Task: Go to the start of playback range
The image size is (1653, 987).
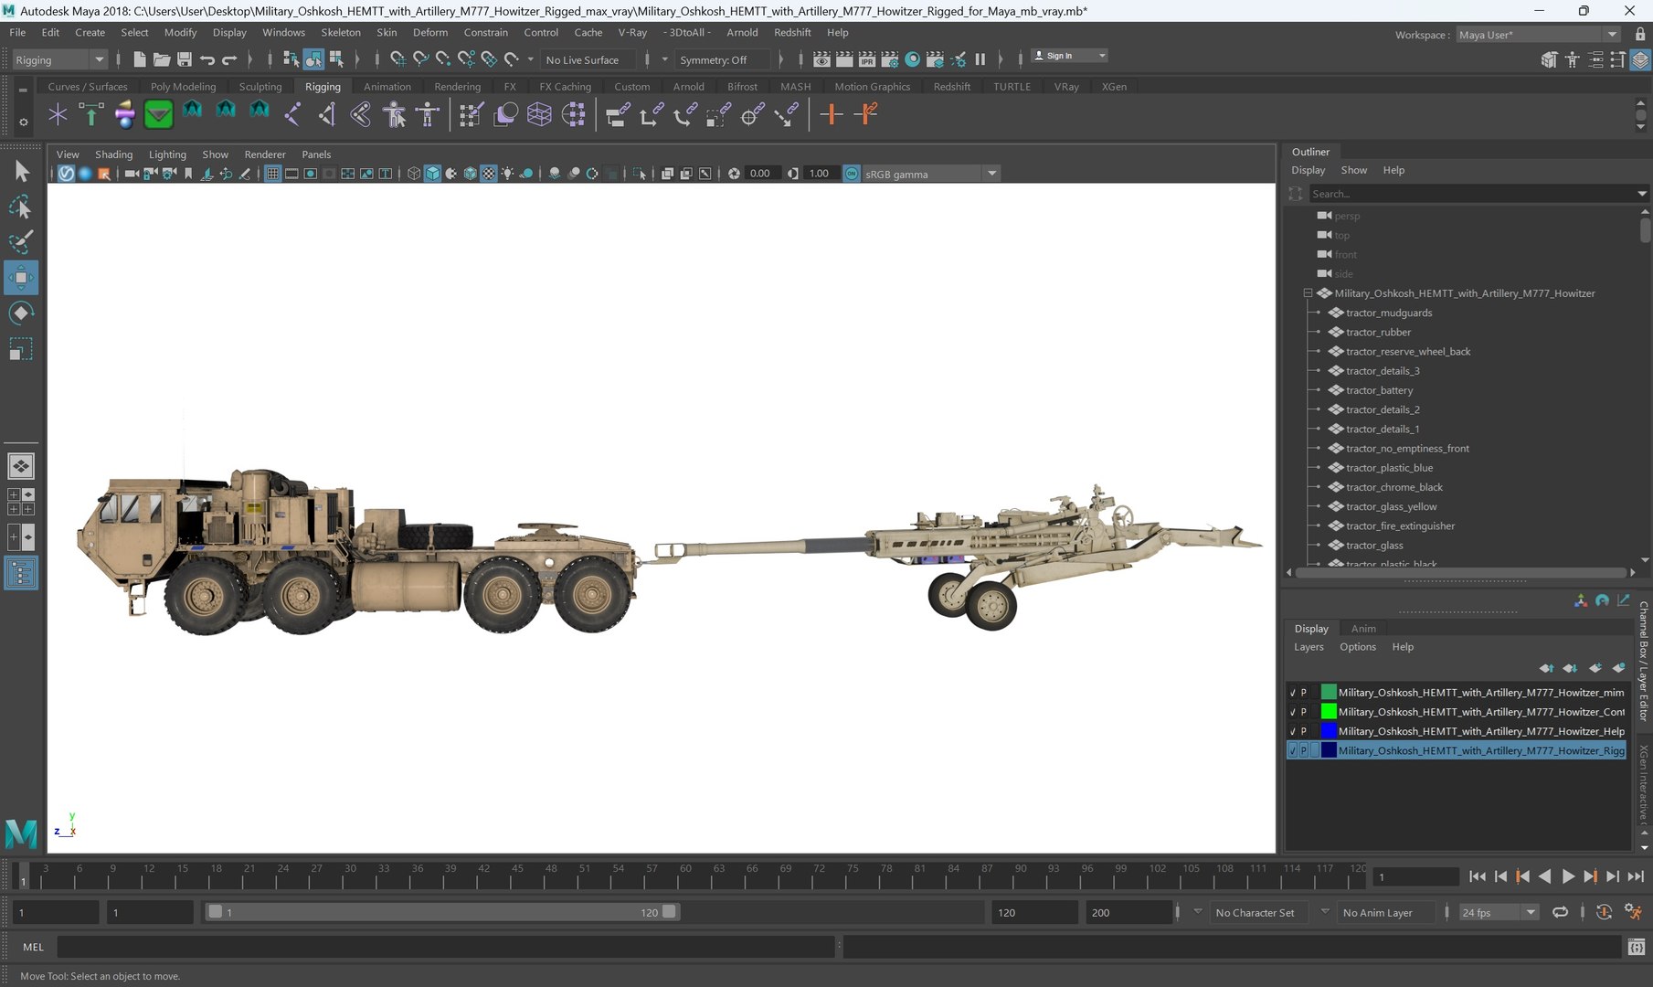Action: (x=1477, y=876)
